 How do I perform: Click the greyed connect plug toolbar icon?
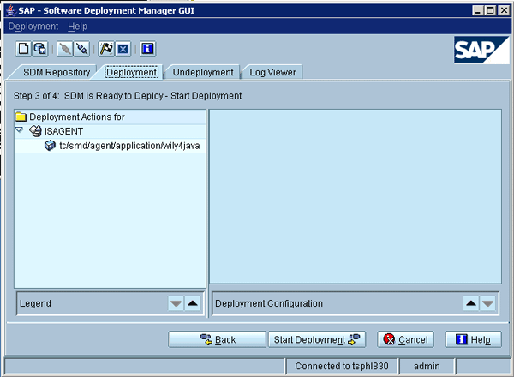[65, 49]
